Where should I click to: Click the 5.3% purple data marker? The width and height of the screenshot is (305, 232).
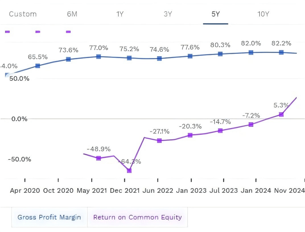281,114
